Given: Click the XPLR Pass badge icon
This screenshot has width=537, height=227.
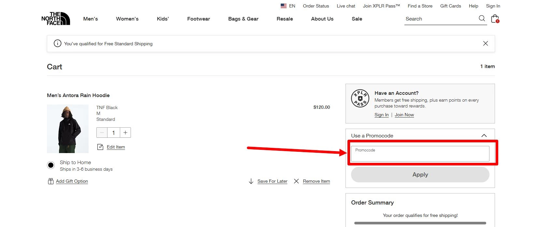Looking at the screenshot, I should coord(360,98).
